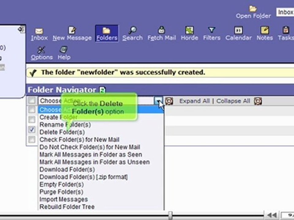Open the Search tool

point(133,34)
